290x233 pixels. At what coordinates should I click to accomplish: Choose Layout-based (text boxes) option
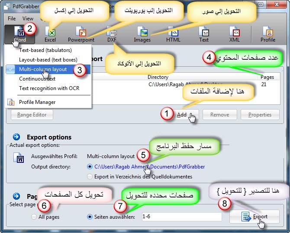tap(48, 60)
